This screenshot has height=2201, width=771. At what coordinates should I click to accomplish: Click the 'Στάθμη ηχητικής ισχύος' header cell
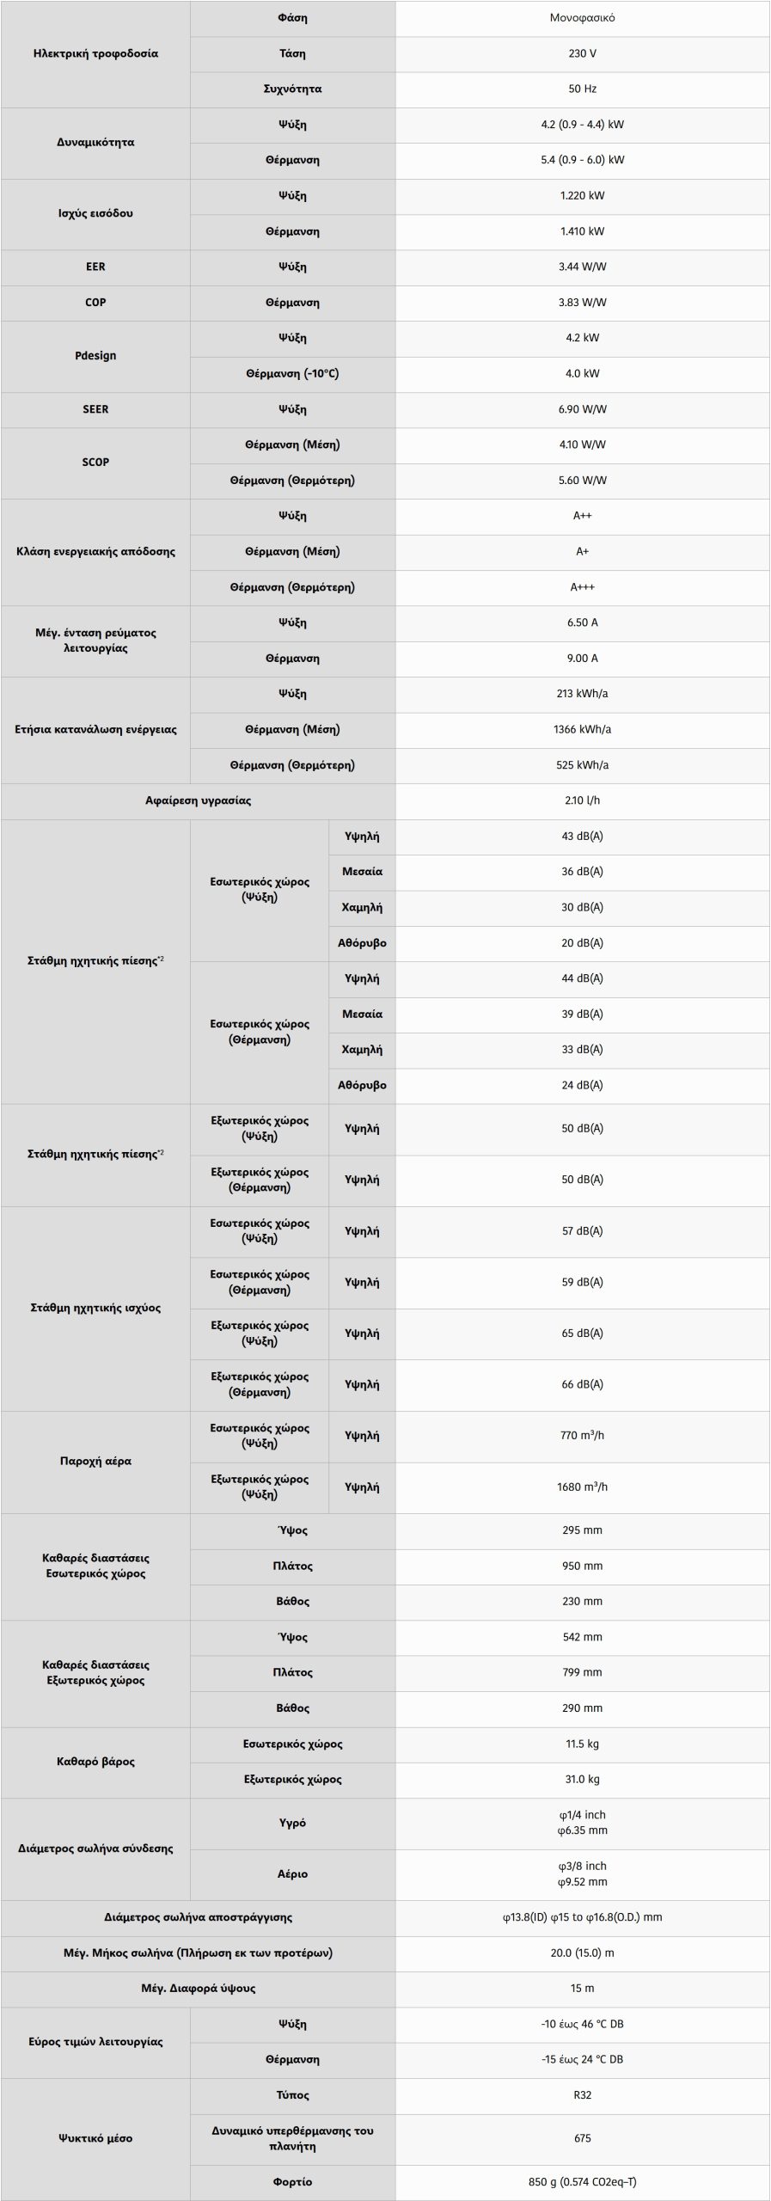[95, 1308]
